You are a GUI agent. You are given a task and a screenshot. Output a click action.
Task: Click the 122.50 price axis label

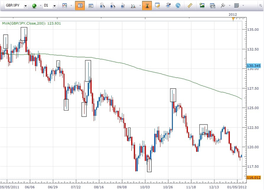[x=253, y=128]
